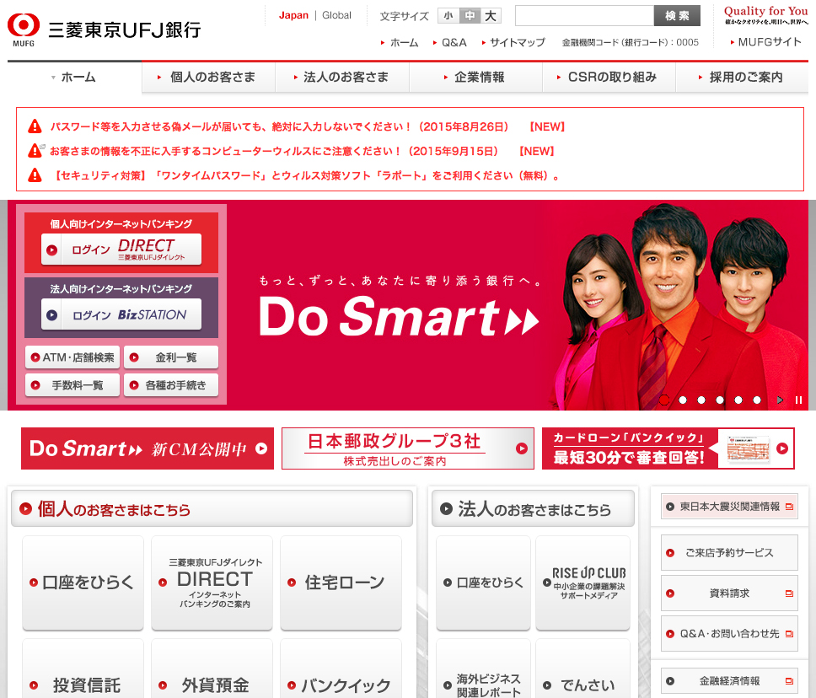
Task: Pause the banner slideshow
Action: [798, 400]
